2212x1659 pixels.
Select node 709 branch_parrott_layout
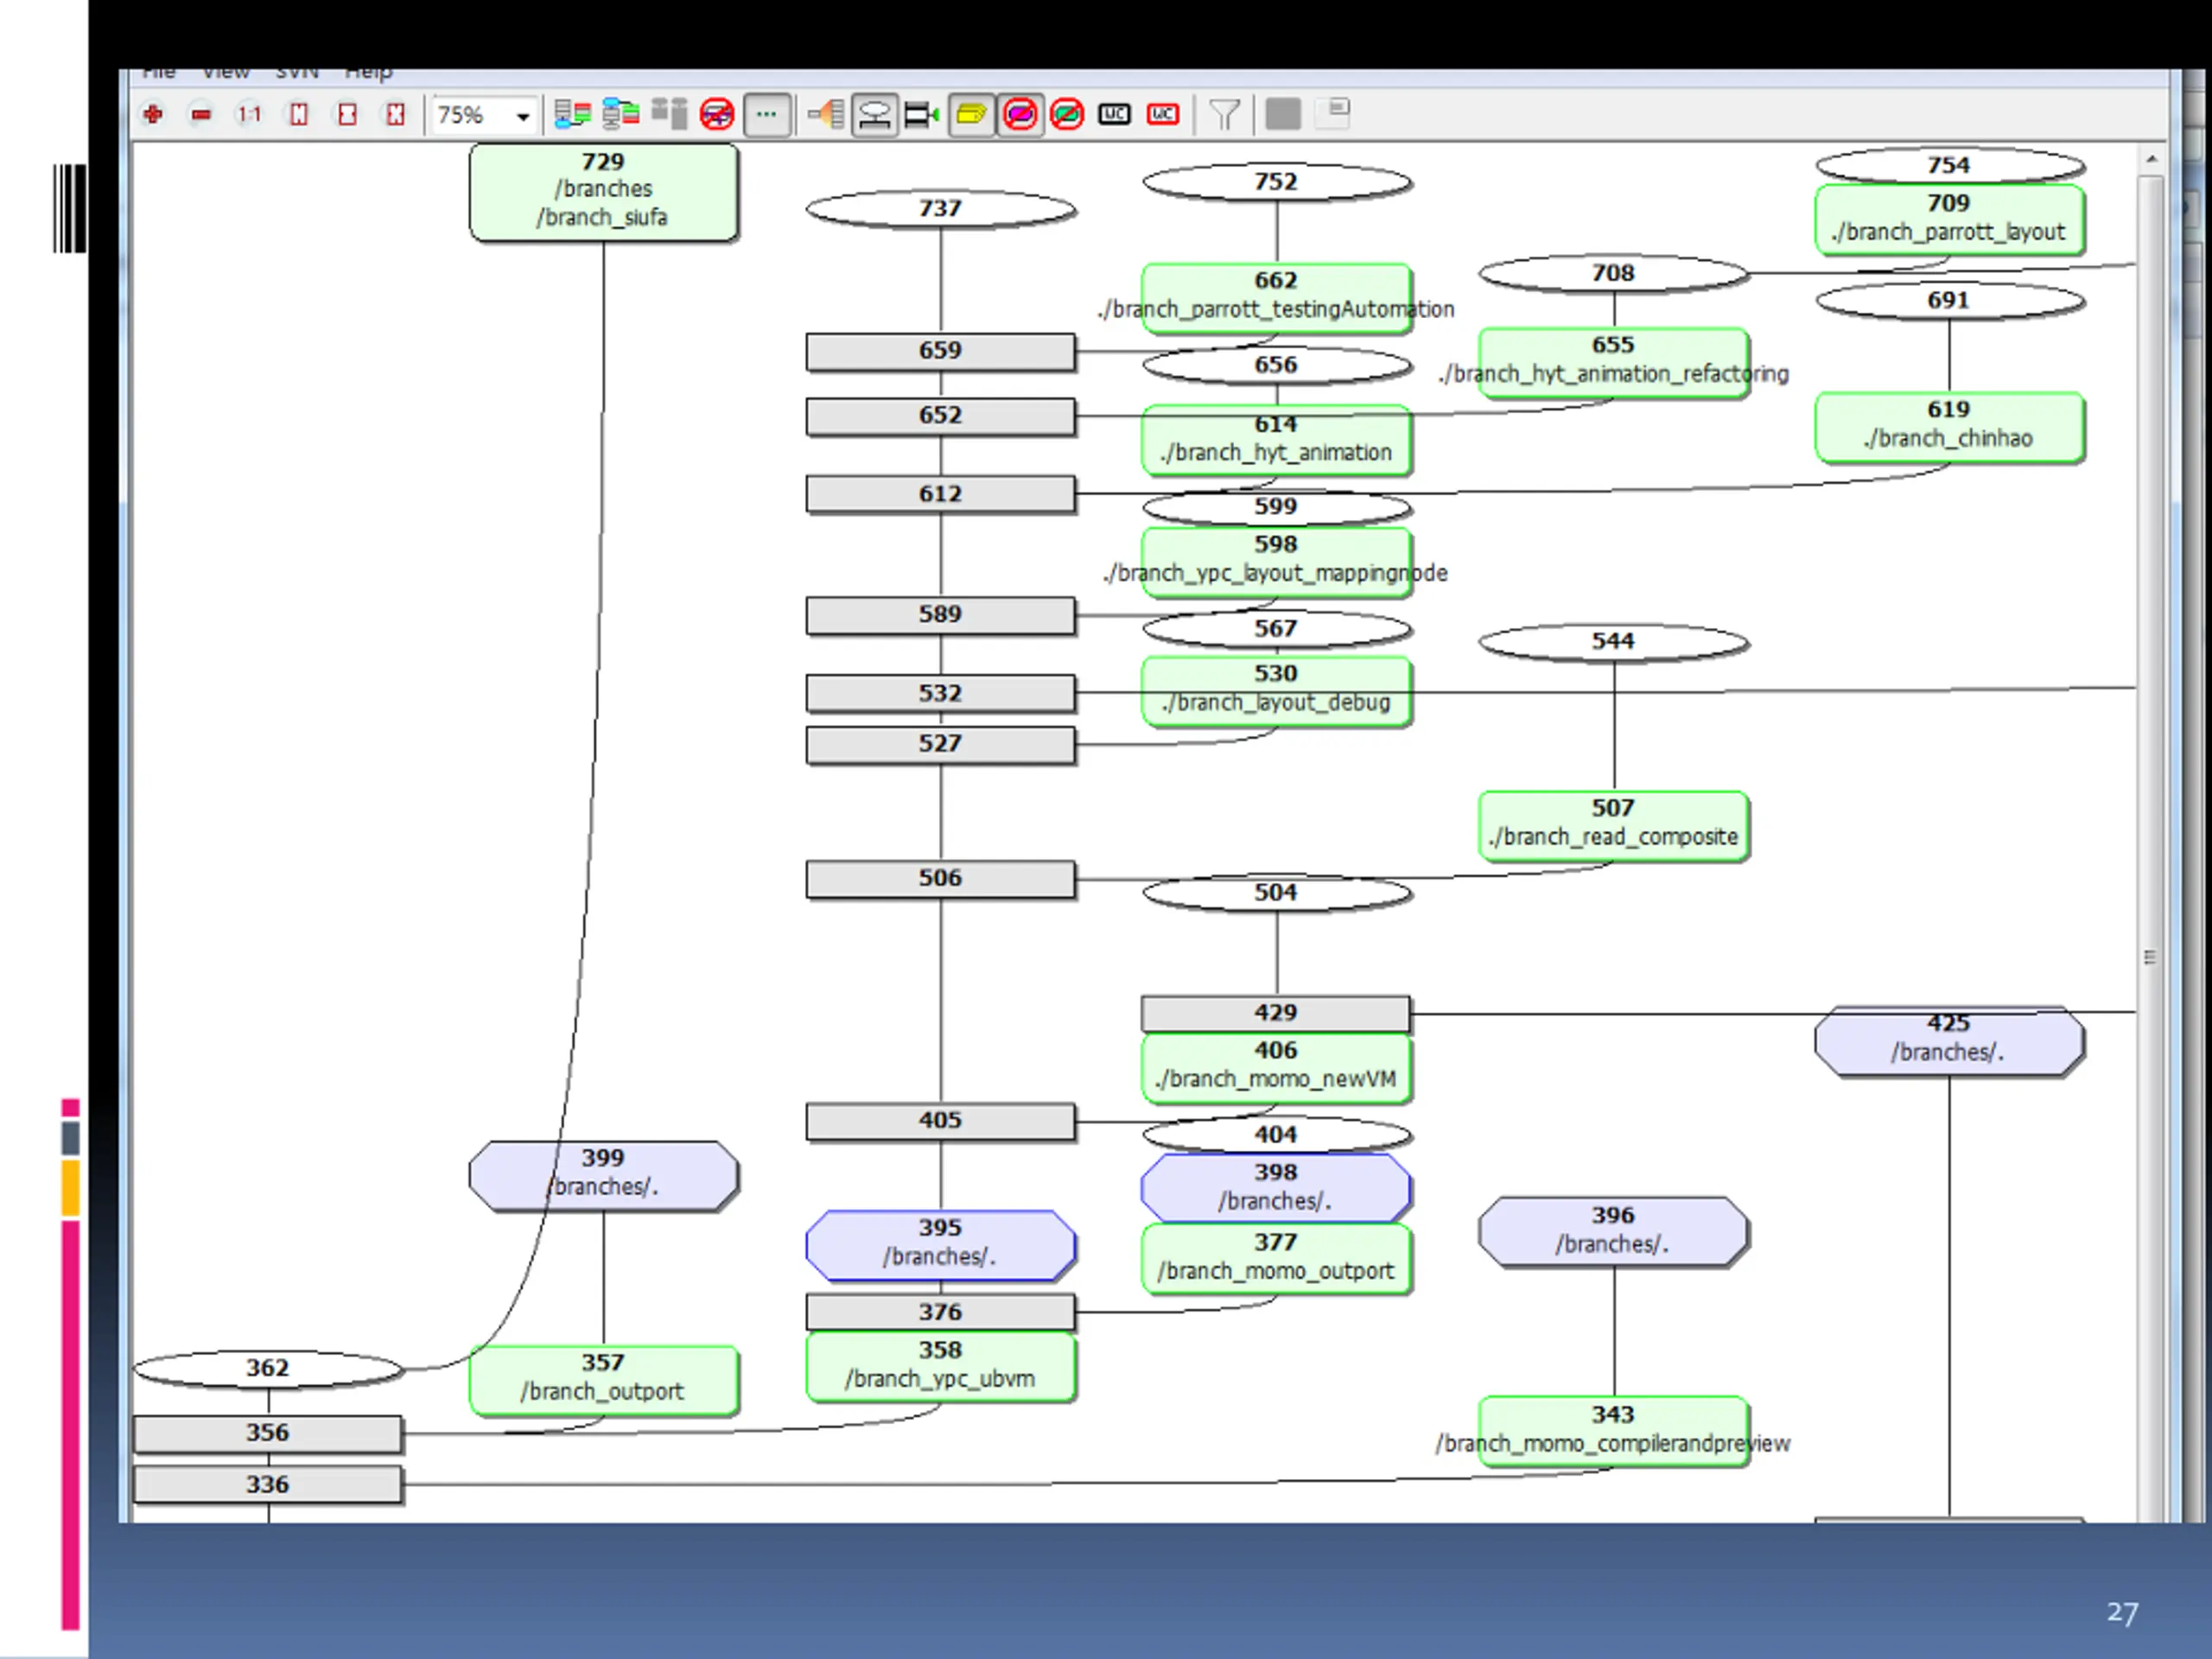point(1950,219)
